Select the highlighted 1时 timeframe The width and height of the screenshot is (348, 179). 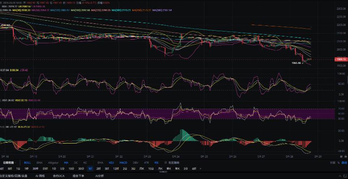click(90, 168)
